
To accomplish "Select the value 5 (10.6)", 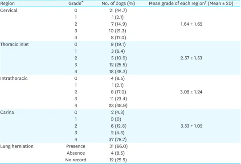I will point(119,58).
